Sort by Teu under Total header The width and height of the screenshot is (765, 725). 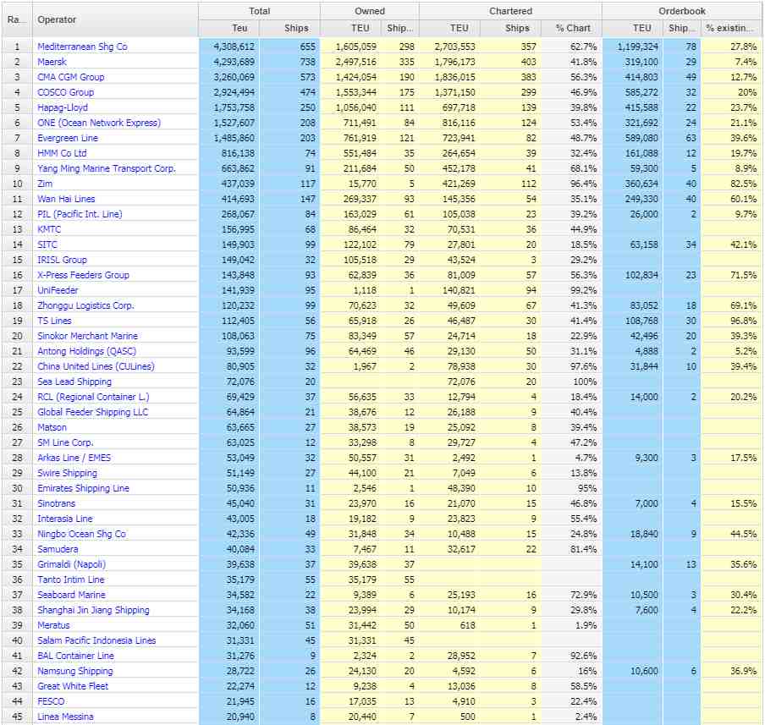(228, 28)
